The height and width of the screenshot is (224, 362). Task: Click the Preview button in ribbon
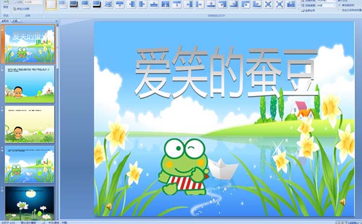tap(6, 5)
